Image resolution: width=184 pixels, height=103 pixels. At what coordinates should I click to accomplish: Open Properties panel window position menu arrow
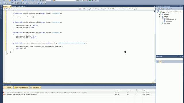pyautogui.click(x=179, y=56)
